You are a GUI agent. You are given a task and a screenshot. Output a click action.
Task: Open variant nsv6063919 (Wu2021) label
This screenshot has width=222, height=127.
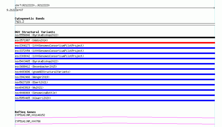click(x=29, y=87)
